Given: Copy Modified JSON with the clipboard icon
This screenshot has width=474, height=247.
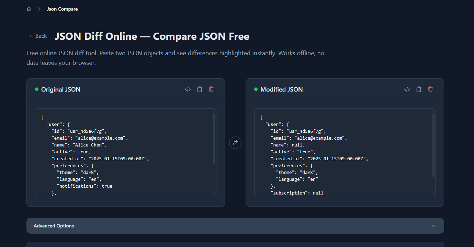Looking at the screenshot, I should 418,89.
